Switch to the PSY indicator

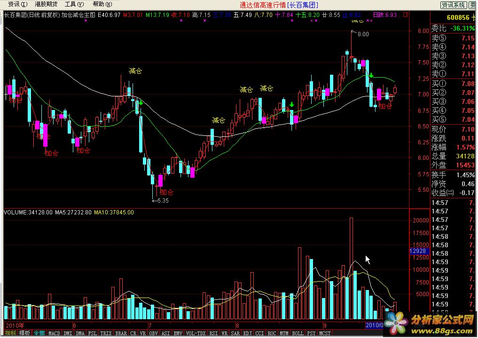[x=311, y=333]
